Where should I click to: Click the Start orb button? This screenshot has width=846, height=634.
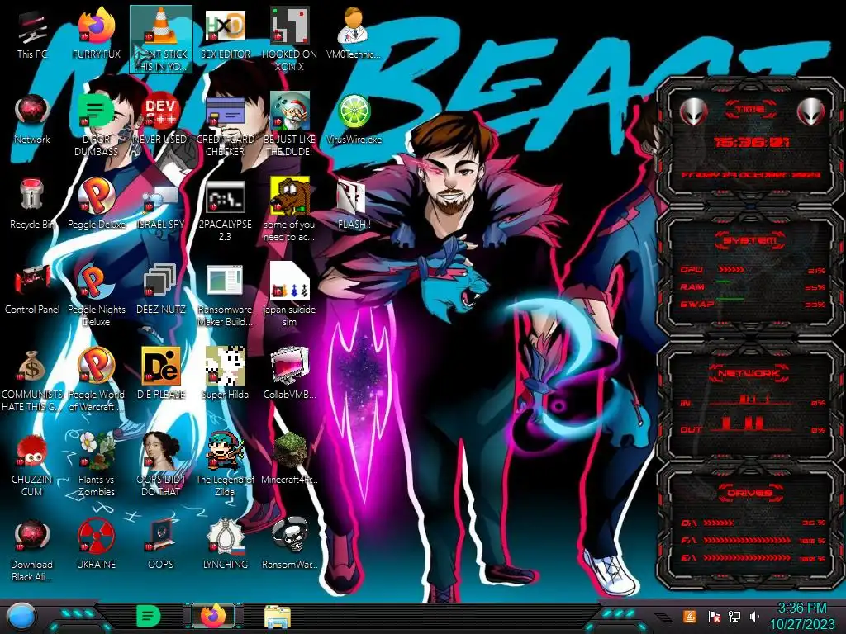(21, 616)
